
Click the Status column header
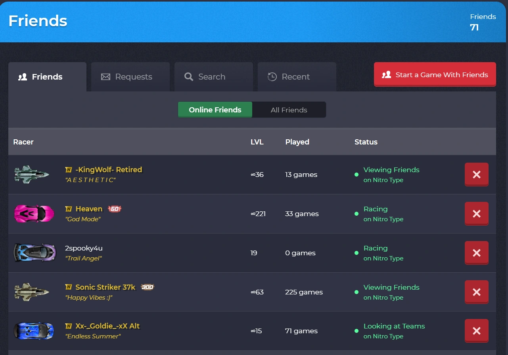click(366, 142)
